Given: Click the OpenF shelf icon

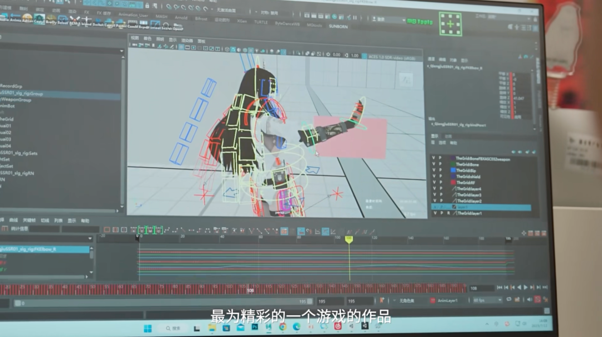Looking at the screenshot, I should 178,26.
